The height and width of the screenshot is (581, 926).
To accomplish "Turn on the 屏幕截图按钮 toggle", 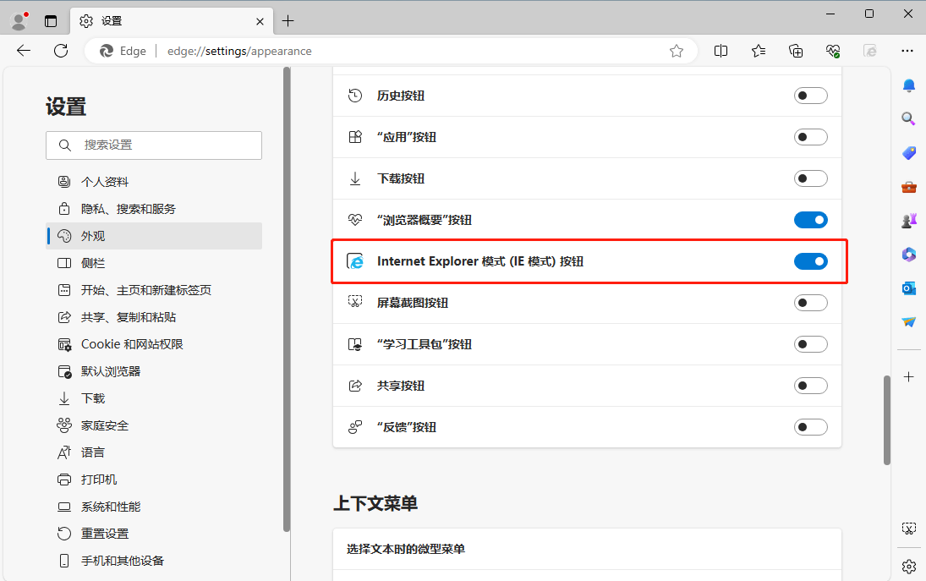I will (x=810, y=303).
